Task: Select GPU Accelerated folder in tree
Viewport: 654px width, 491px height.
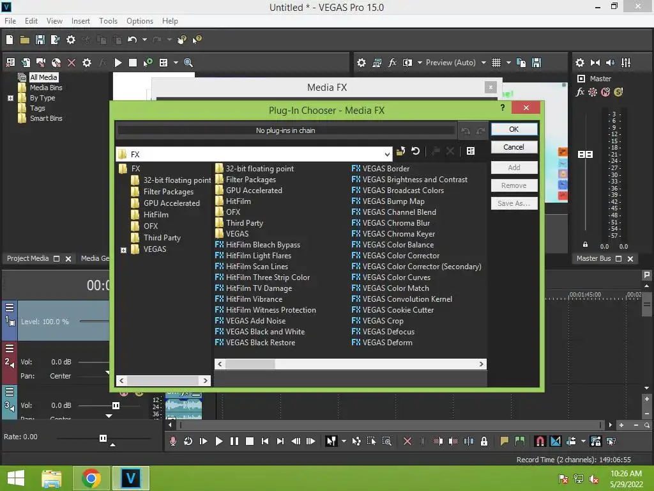Action: point(171,203)
